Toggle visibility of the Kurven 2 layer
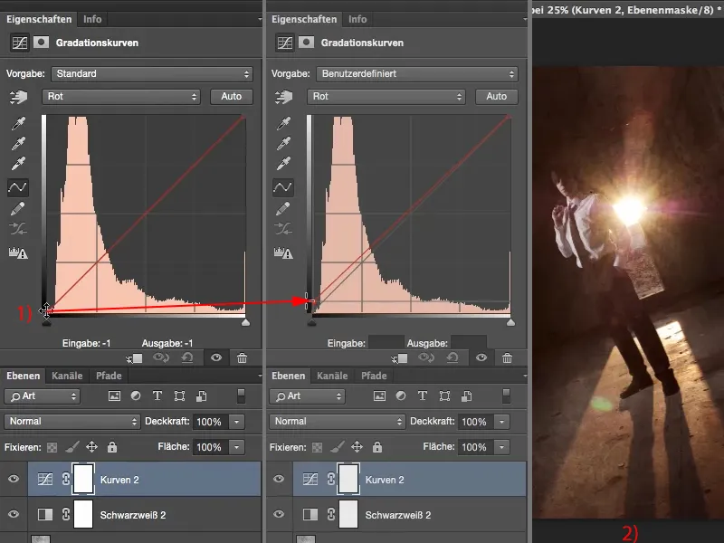724x543 pixels. 12,479
